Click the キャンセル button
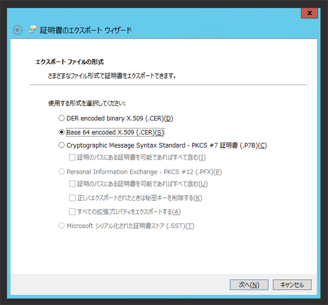 coord(292,285)
